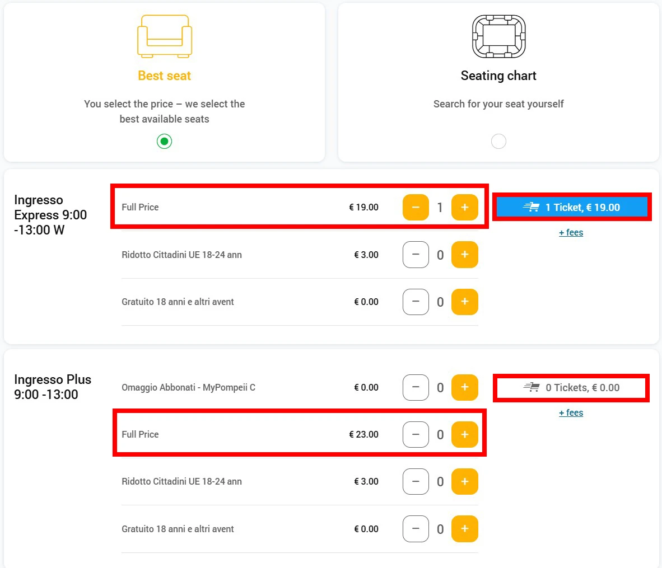Add an Ingresso Plus Ridotto Cittadini ticket

pyautogui.click(x=464, y=482)
